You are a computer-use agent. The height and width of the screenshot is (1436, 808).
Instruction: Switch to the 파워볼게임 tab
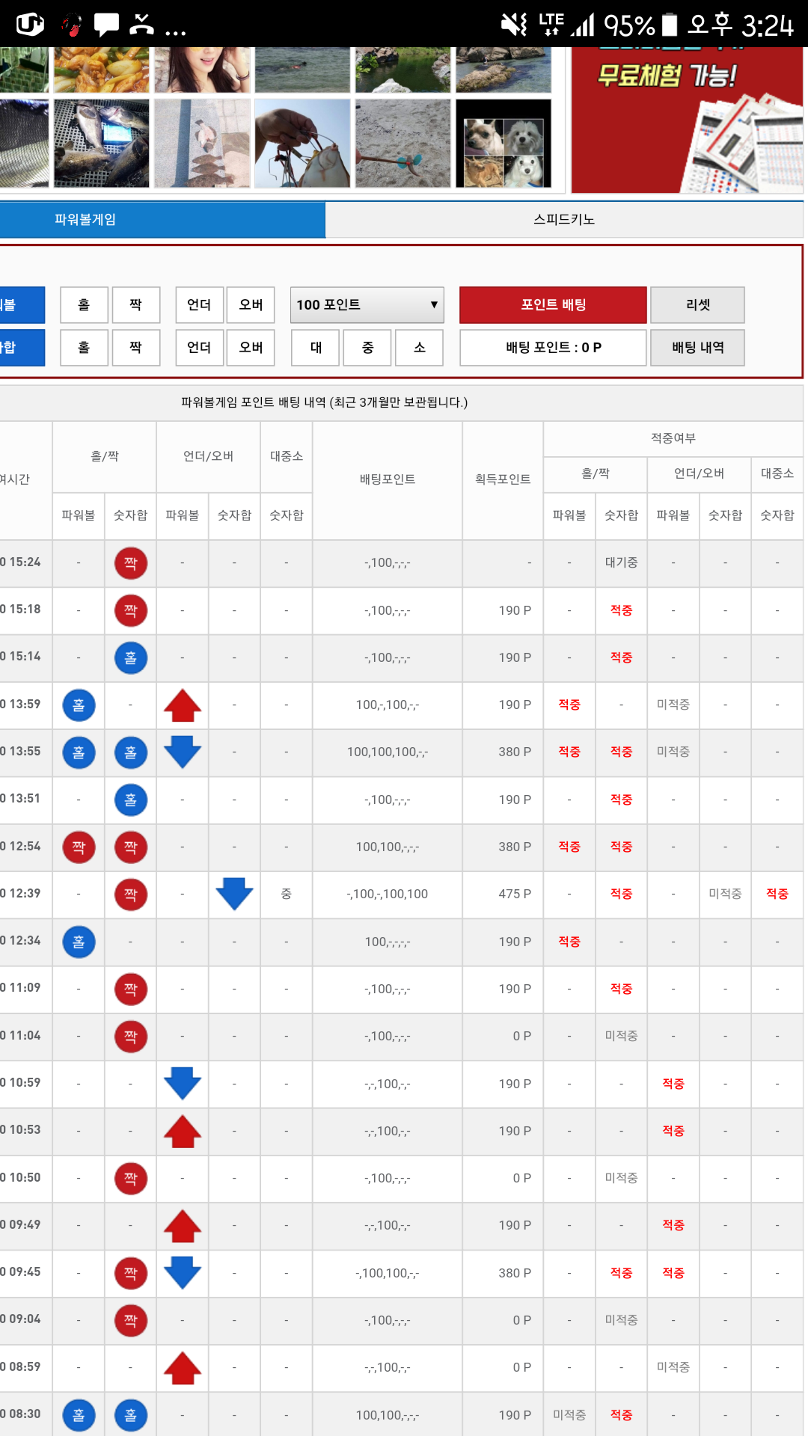pyautogui.click(x=162, y=220)
